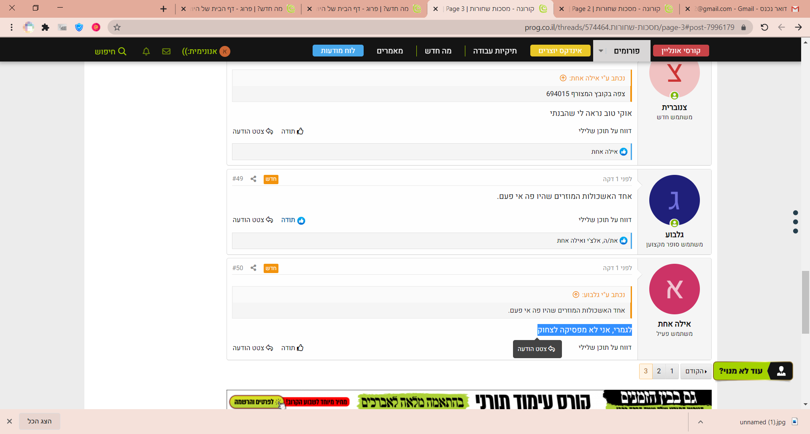Quote צנוברית's post with צטט הודעה

click(253, 131)
